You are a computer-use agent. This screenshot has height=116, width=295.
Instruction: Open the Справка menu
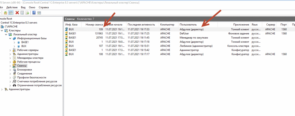pyautogui.click(x=44, y=7)
